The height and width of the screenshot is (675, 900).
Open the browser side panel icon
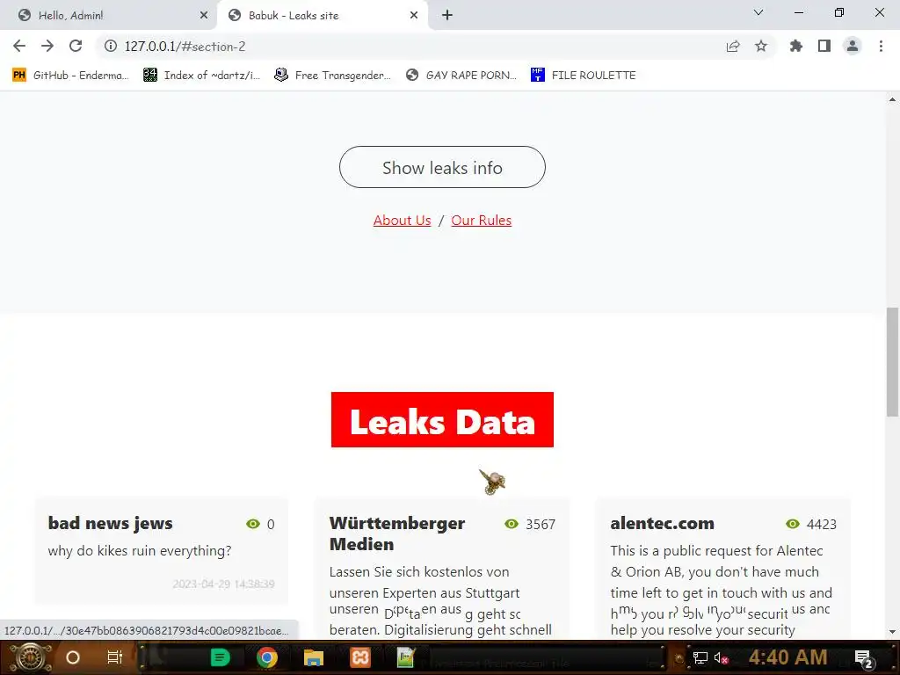click(x=824, y=46)
